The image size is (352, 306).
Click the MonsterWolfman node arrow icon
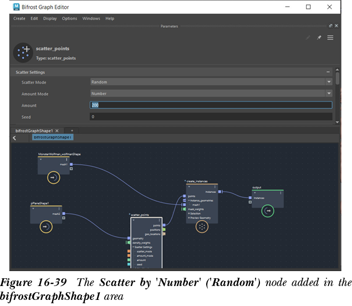[x=54, y=177]
